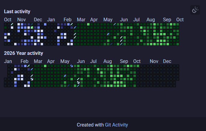Select the May label in Last activity

[108, 20]
